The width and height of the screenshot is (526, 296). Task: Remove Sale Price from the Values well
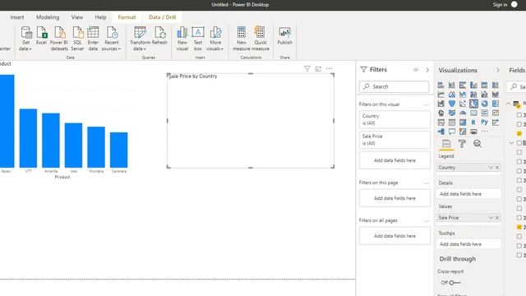tap(497, 218)
